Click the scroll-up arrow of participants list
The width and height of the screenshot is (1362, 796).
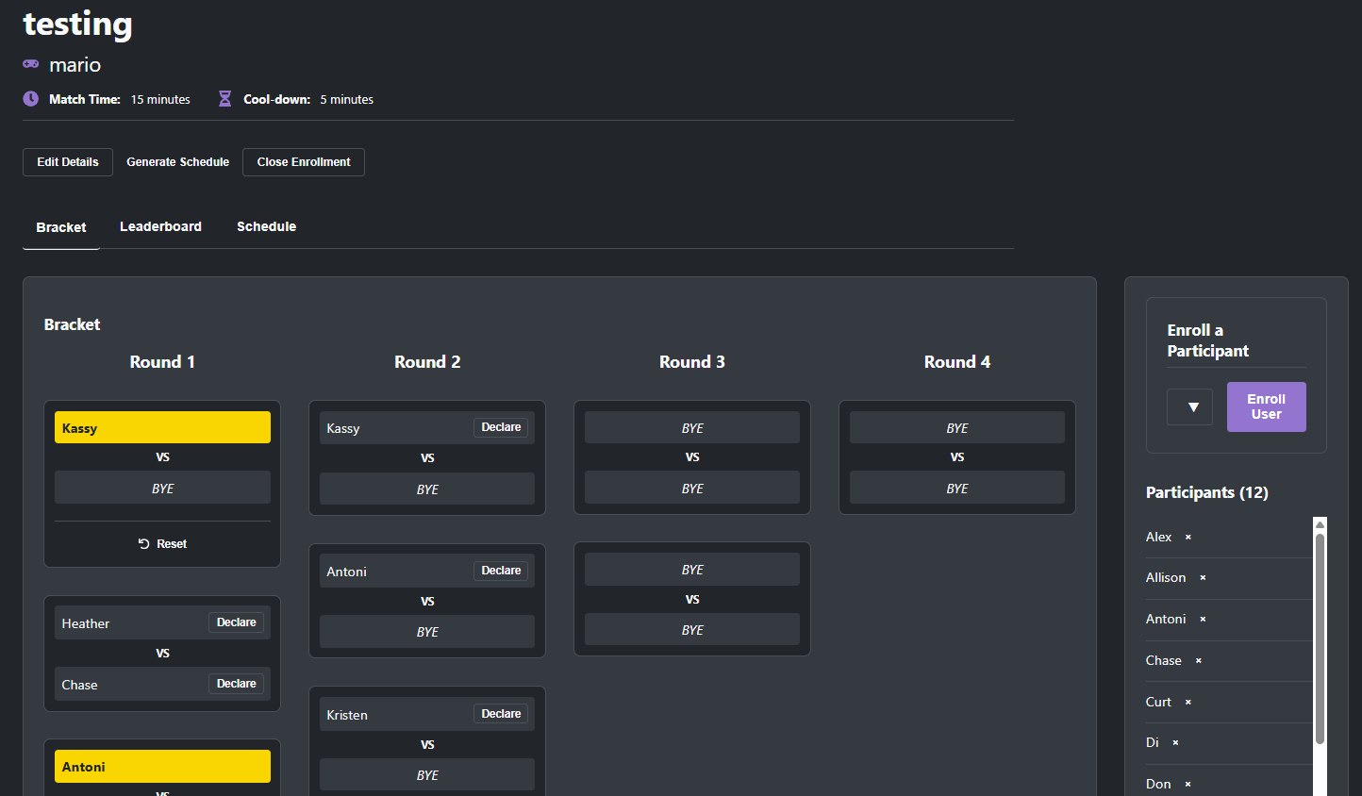coord(1320,523)
